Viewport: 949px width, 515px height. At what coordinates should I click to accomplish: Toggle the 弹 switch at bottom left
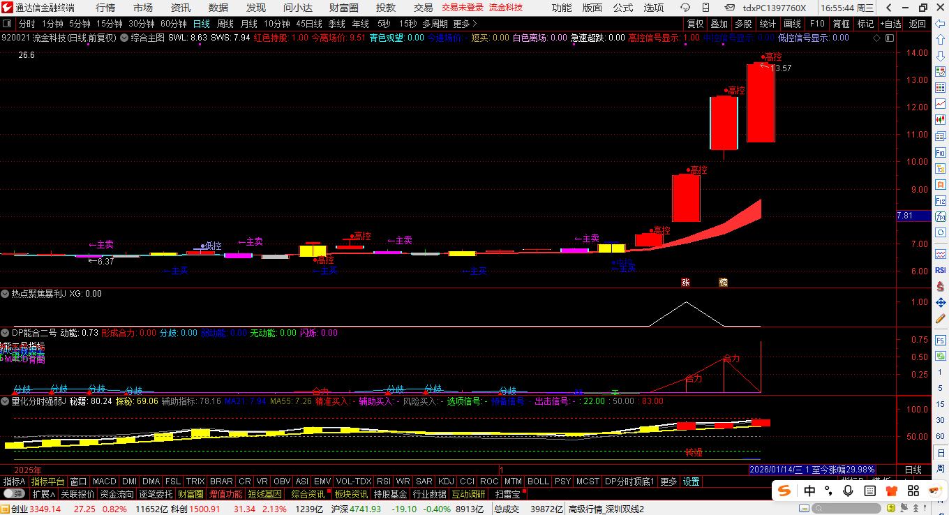tap(14, 493)
